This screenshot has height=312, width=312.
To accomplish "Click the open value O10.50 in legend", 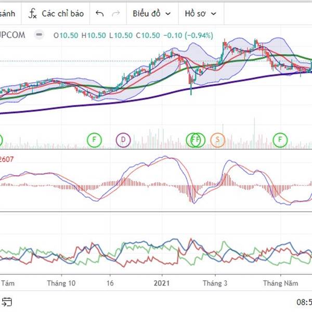I will pos(66,35).
